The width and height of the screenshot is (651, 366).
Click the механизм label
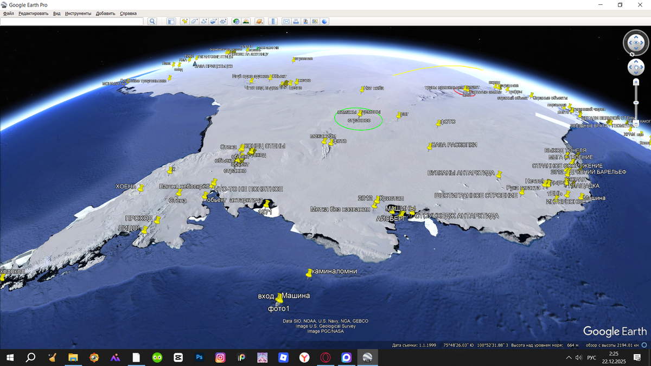[x=323, y=136]
